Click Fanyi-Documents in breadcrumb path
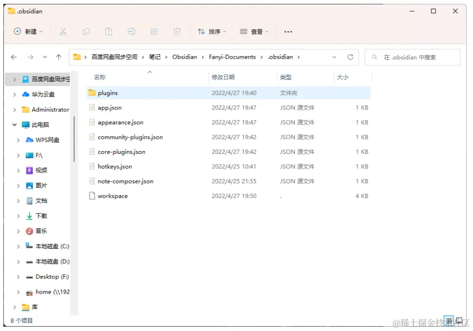Image resolution: width=473 pixels, height=331 pixels. click(232, 57)
